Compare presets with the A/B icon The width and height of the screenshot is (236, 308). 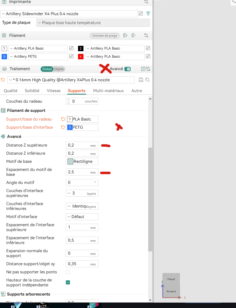[x=148, y=69]
